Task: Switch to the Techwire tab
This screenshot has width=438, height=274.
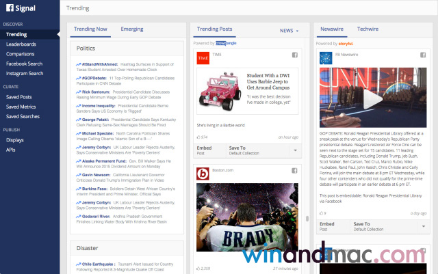Action: [368, 30]
